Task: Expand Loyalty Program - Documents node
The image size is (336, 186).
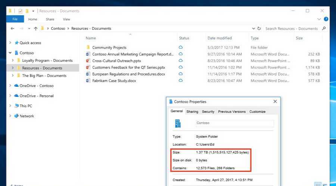Action: coord(13,60)
